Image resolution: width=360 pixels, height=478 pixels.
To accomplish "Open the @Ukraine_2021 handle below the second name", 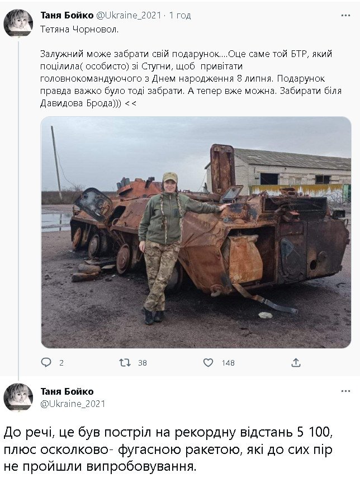I will pyautogui.click(x=73, y=404).
